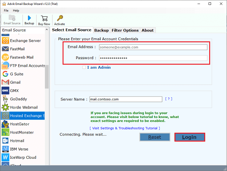Screen dimensions: 227x171
Task: Choose IceWarp Cloud label in list
Action: (x=23, y=158)
